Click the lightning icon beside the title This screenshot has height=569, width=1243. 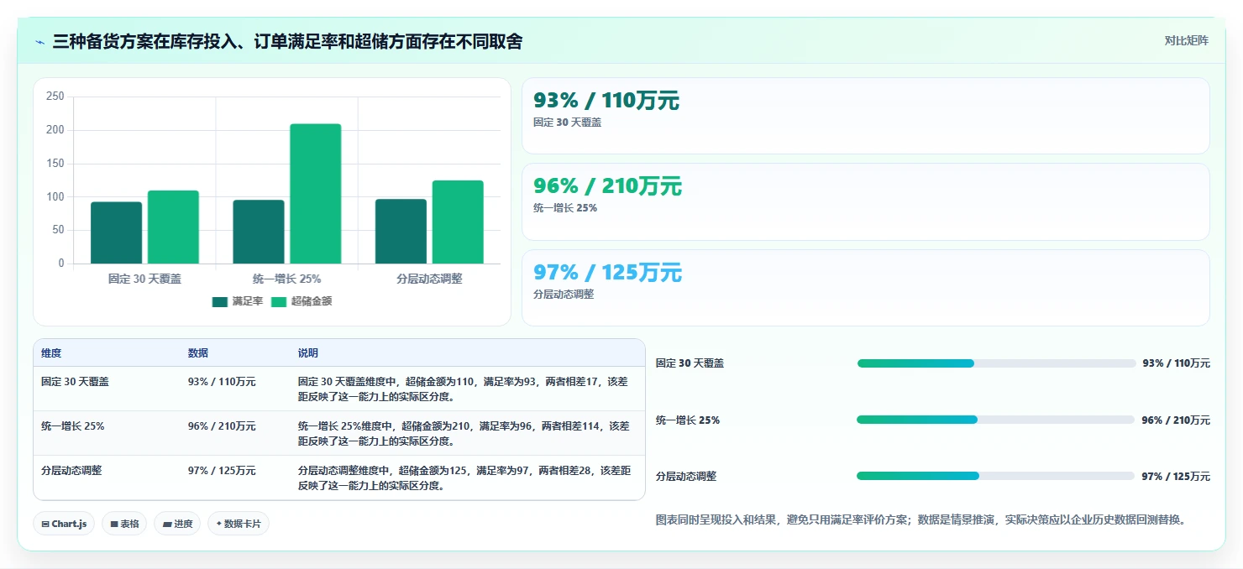(x=40, y=42)
